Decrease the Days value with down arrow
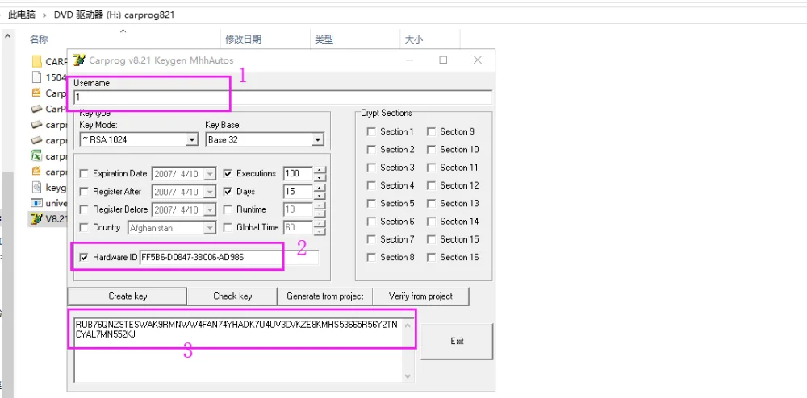807x398 pixels. click(320, 195)
